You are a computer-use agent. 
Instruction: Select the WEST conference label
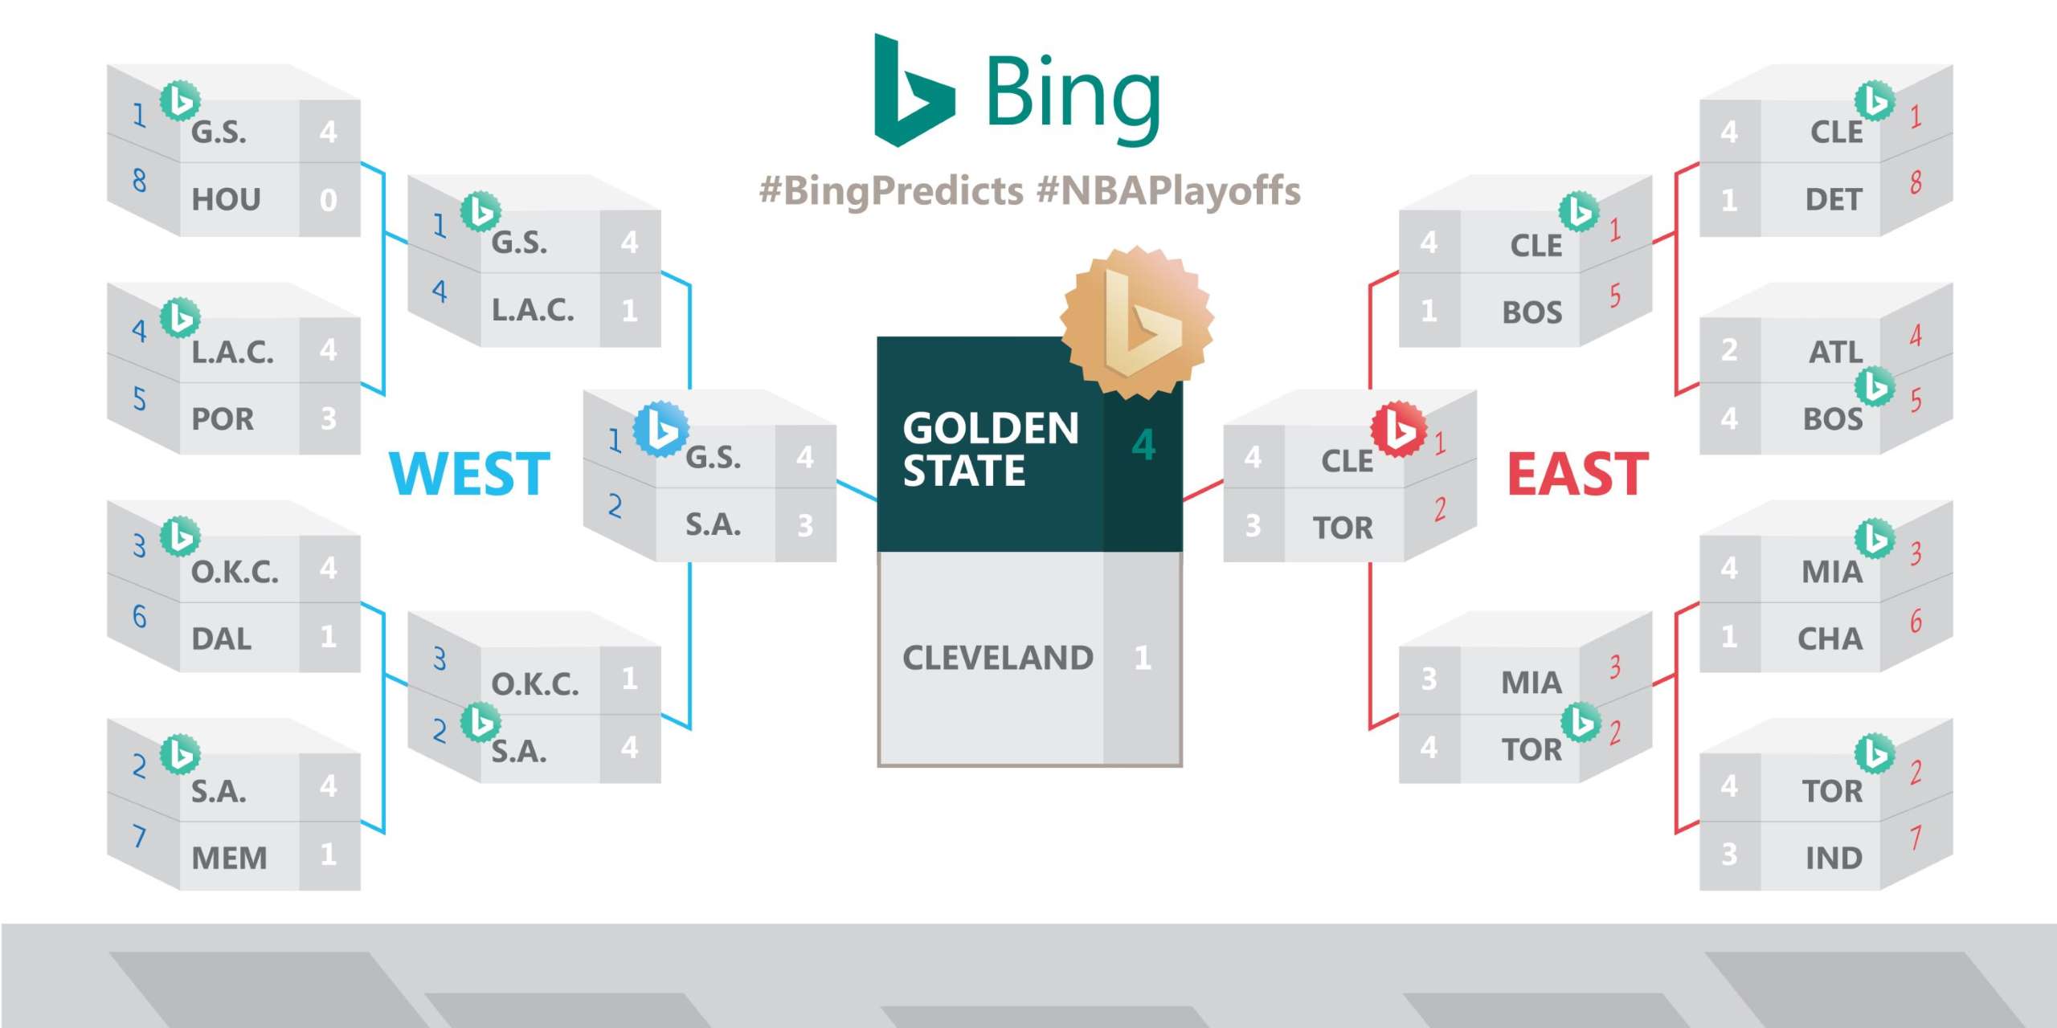(x=470, y=474)
